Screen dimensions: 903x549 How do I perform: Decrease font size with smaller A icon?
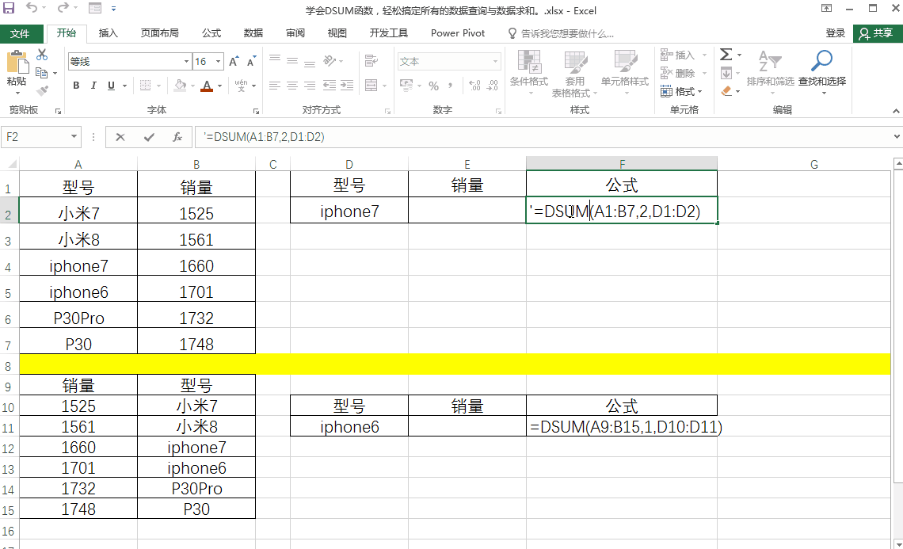pos(251,62)
